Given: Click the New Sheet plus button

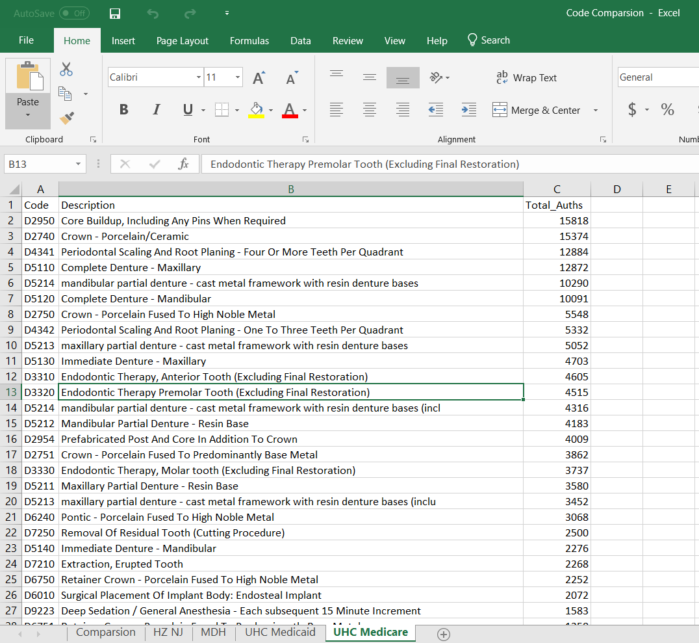Looking at the screenshot, I should [444, 634].
